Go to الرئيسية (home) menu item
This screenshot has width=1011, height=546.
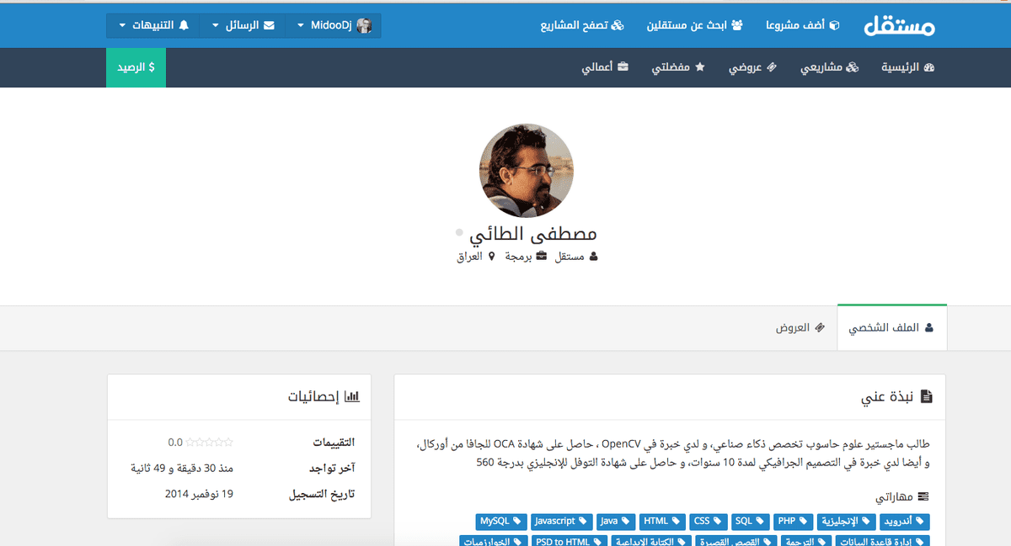point(908,67)
